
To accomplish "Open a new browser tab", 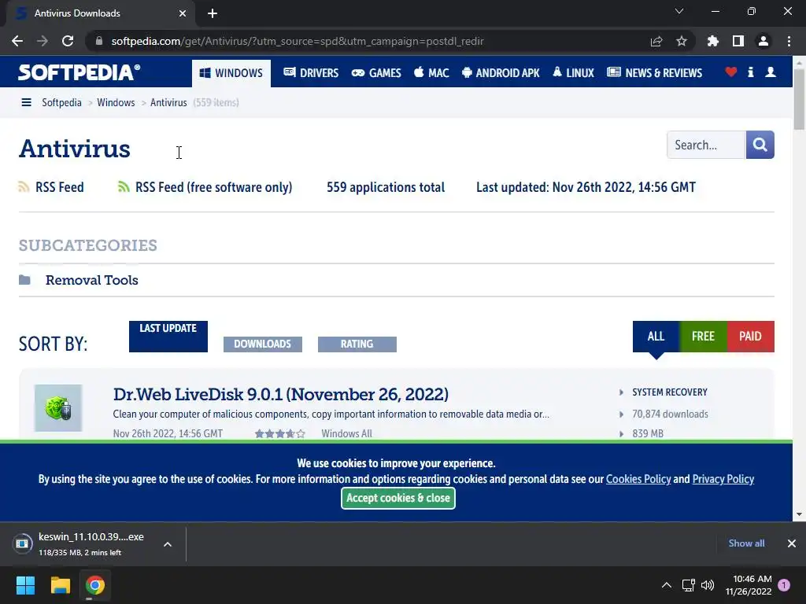I will pyautogui.click(x=213, y=13).
